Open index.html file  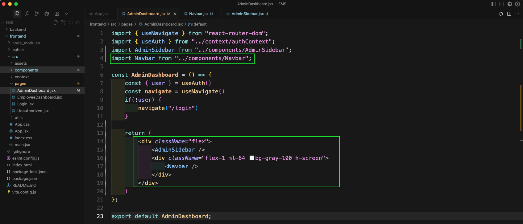[22, 165]
